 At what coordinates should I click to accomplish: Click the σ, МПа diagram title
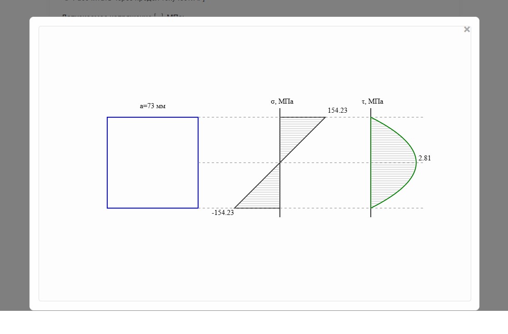(x=282, y=101)
